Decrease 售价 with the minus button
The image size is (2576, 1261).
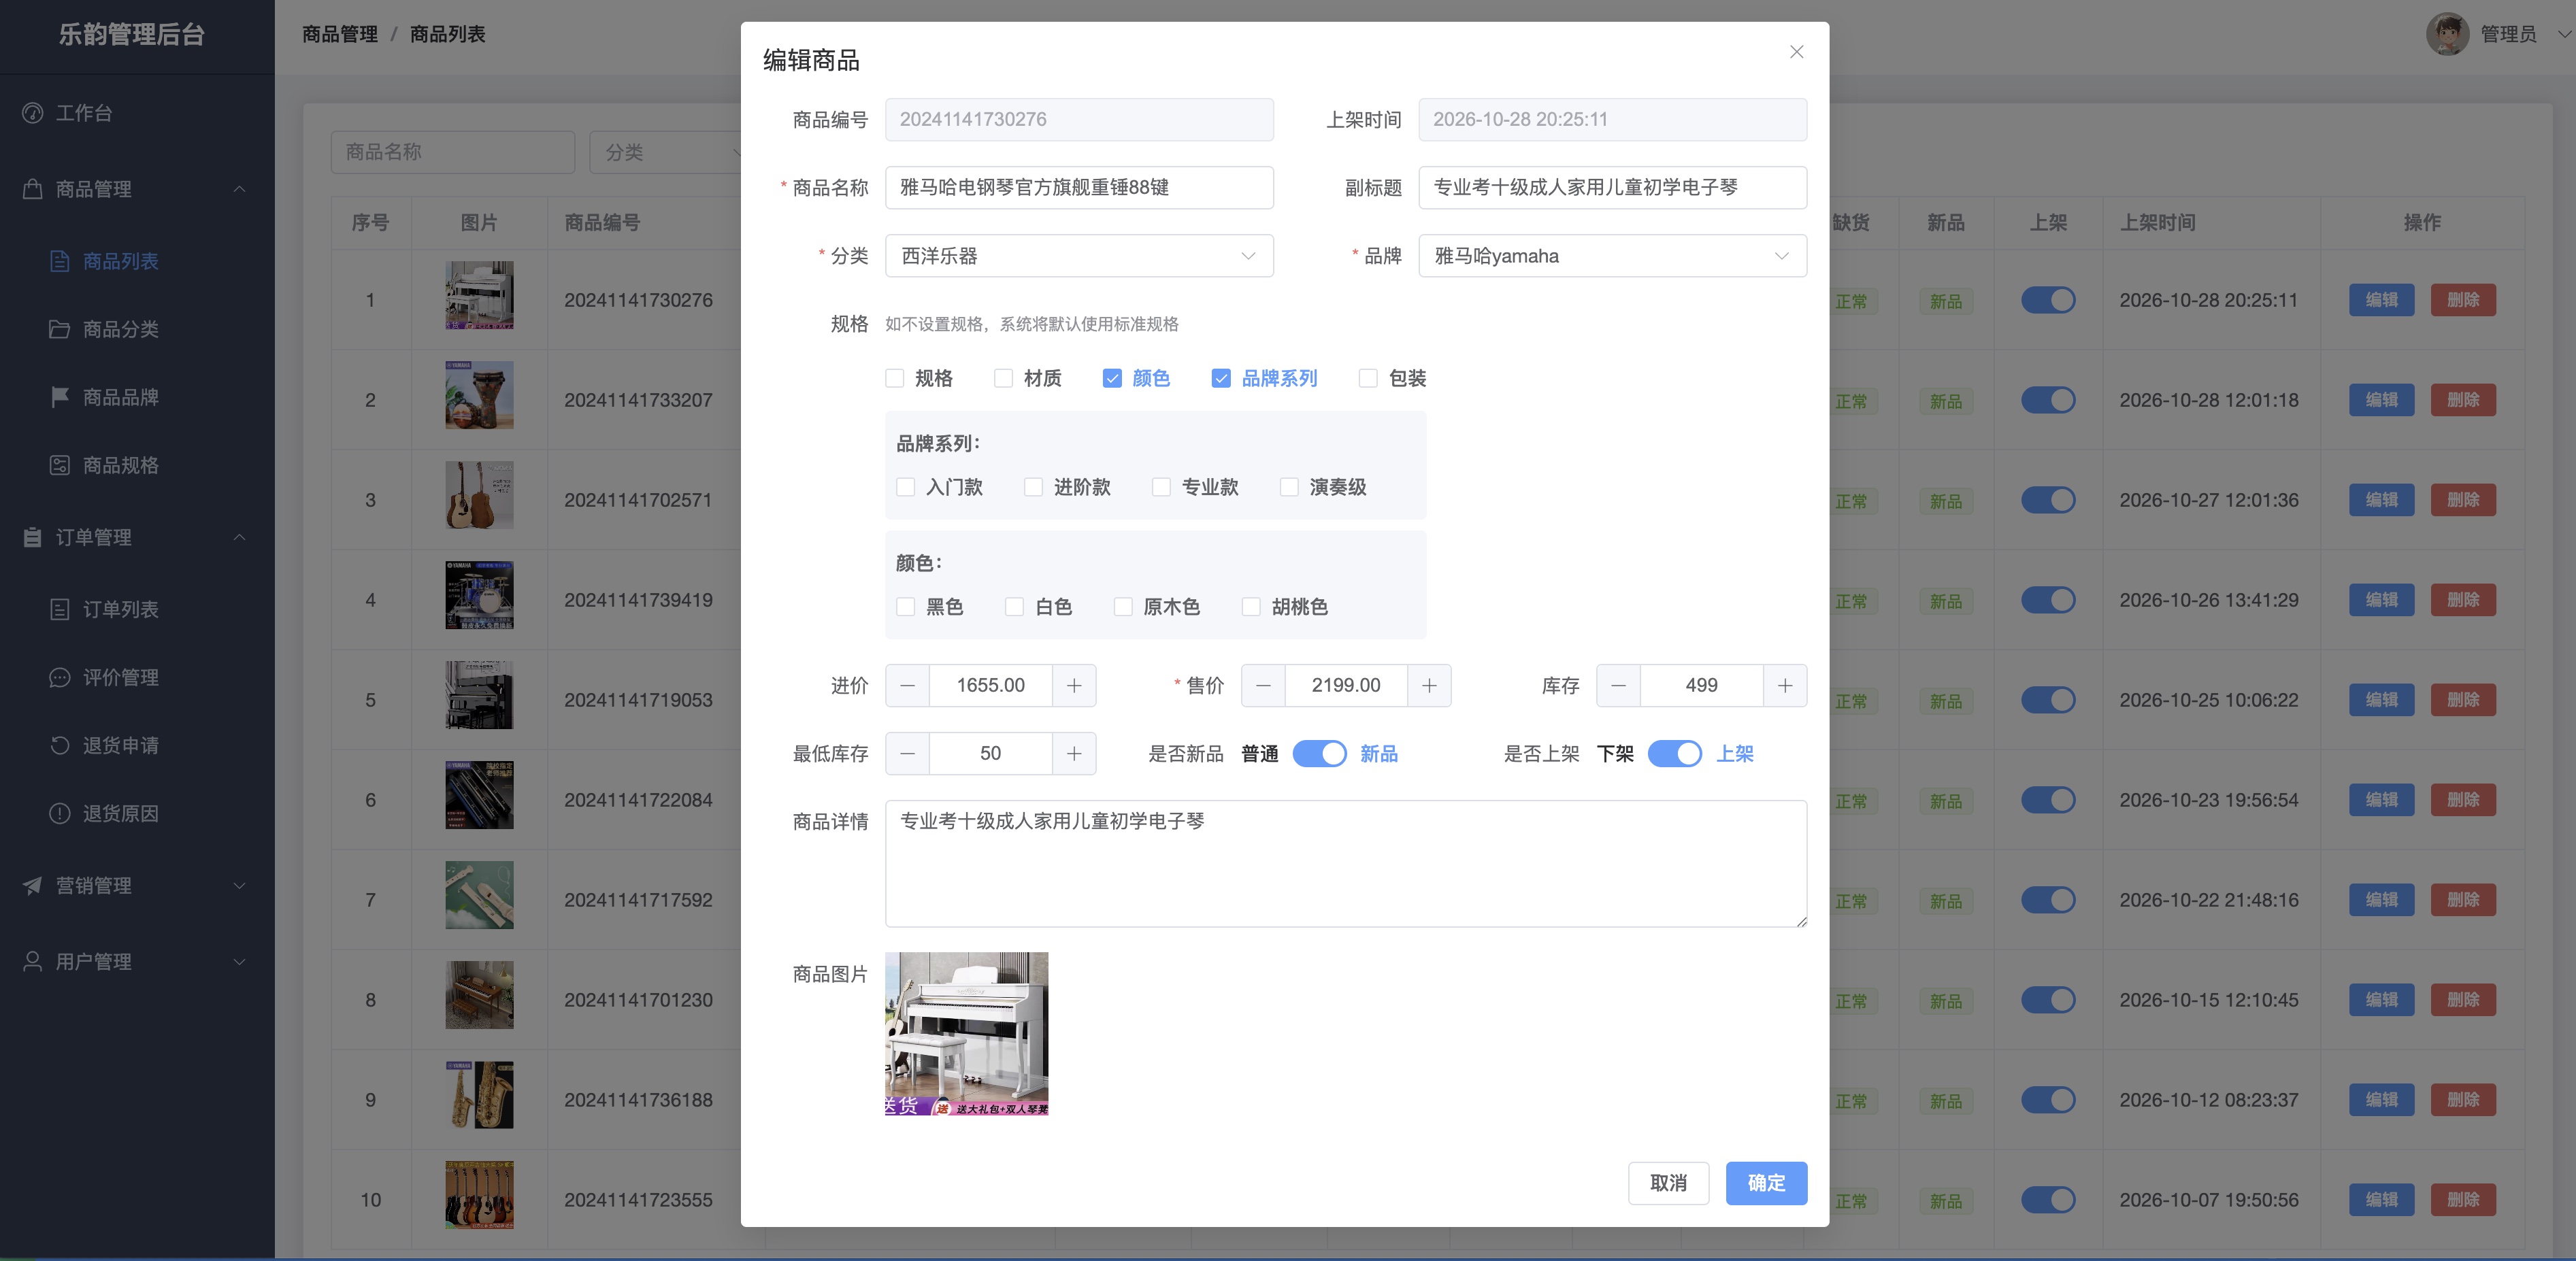coord(1263,686)
